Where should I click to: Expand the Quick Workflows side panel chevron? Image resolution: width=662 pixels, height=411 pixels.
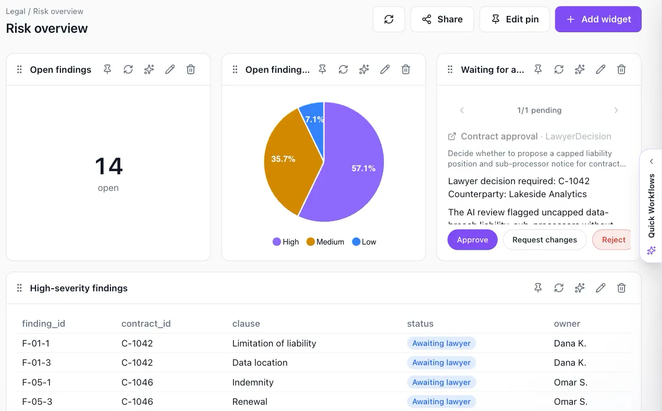coord(652,162)
